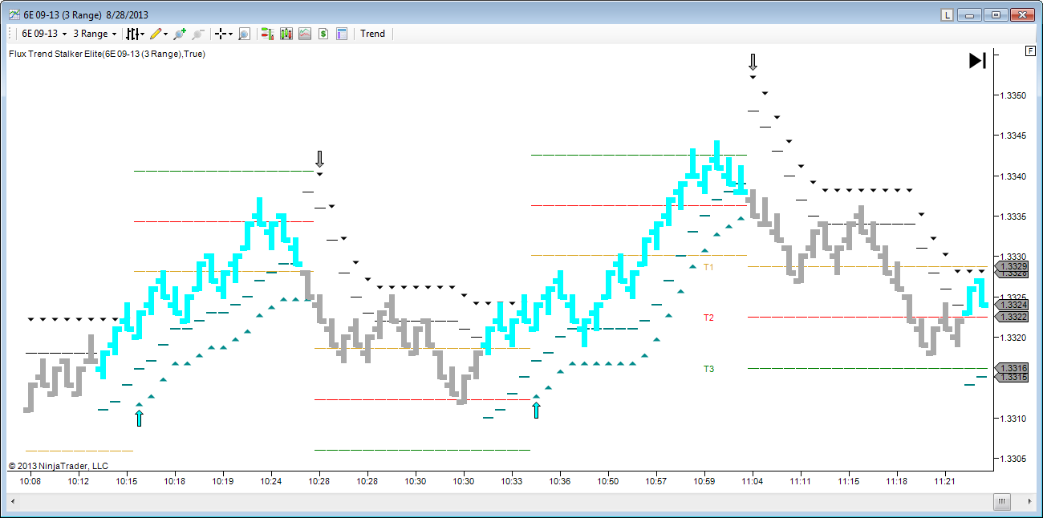Select the crosshair cursor tool
The height and width of the screenshot is (518, 1043).
[x=221, y=34]
